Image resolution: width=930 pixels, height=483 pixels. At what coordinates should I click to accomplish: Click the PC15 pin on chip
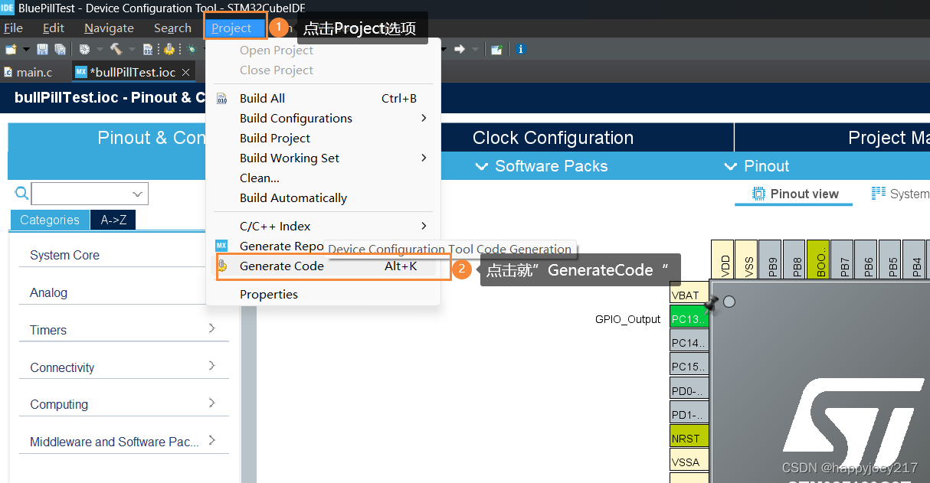pos(689,366)
